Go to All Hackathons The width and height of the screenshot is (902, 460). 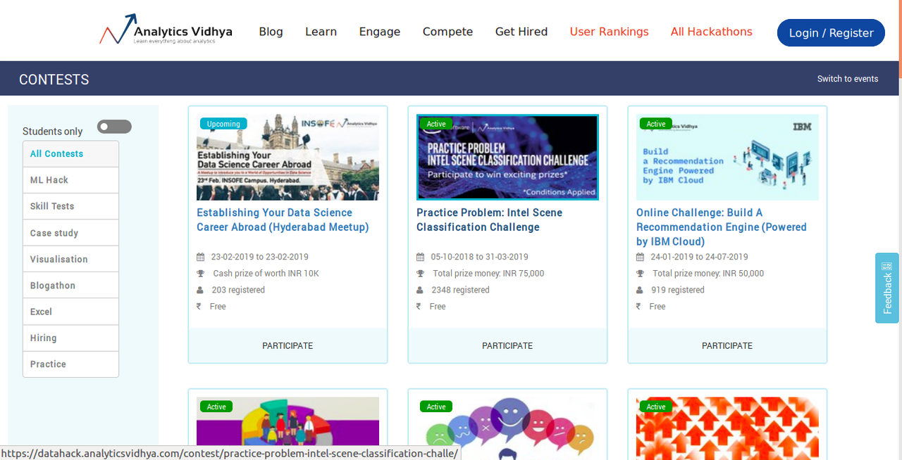coord(711,32)
